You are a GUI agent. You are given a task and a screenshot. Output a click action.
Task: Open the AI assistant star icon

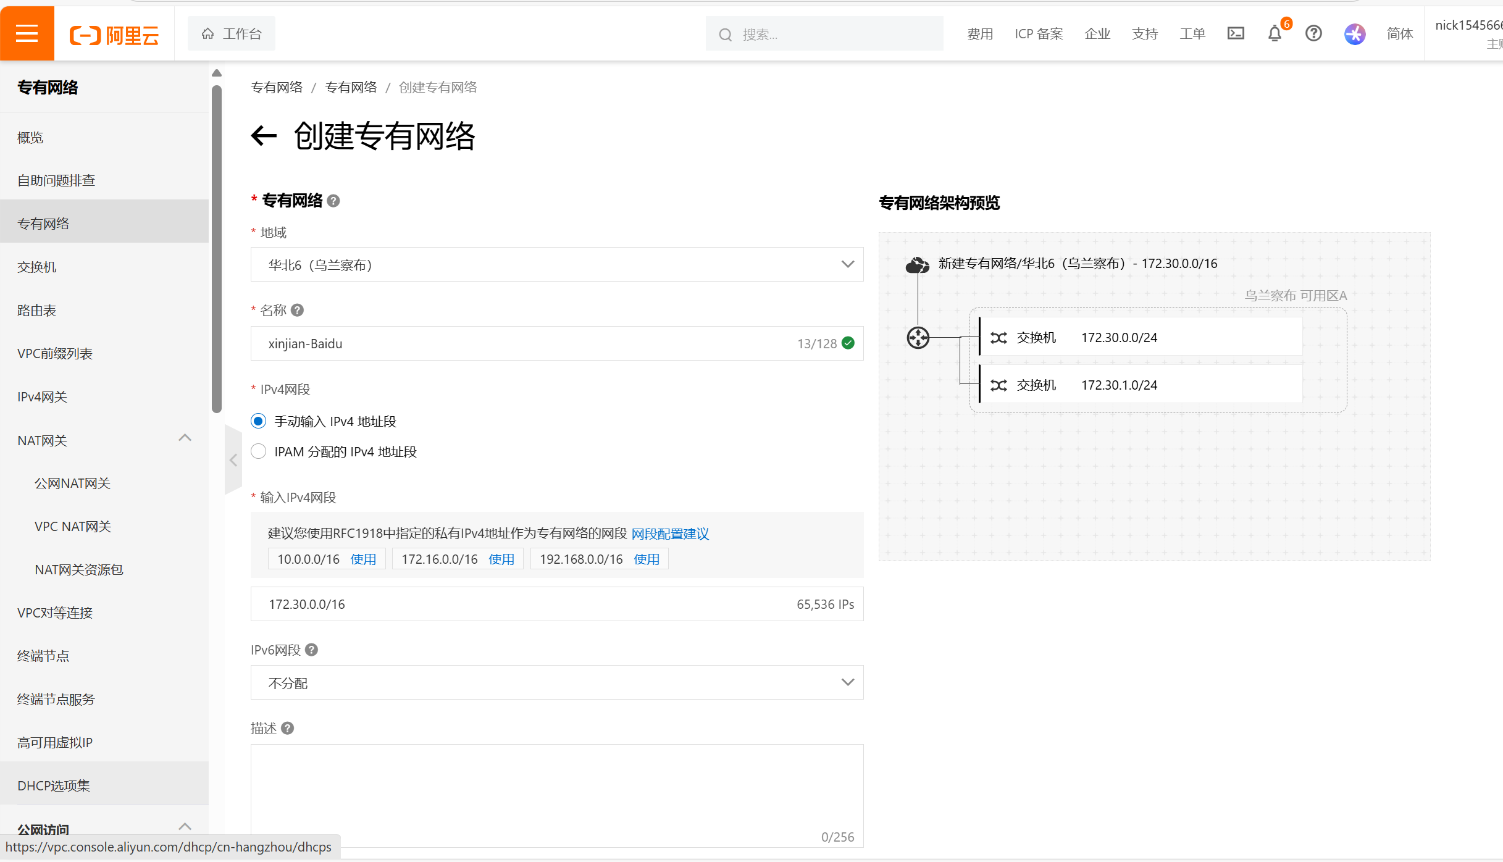coord(1354,33)
